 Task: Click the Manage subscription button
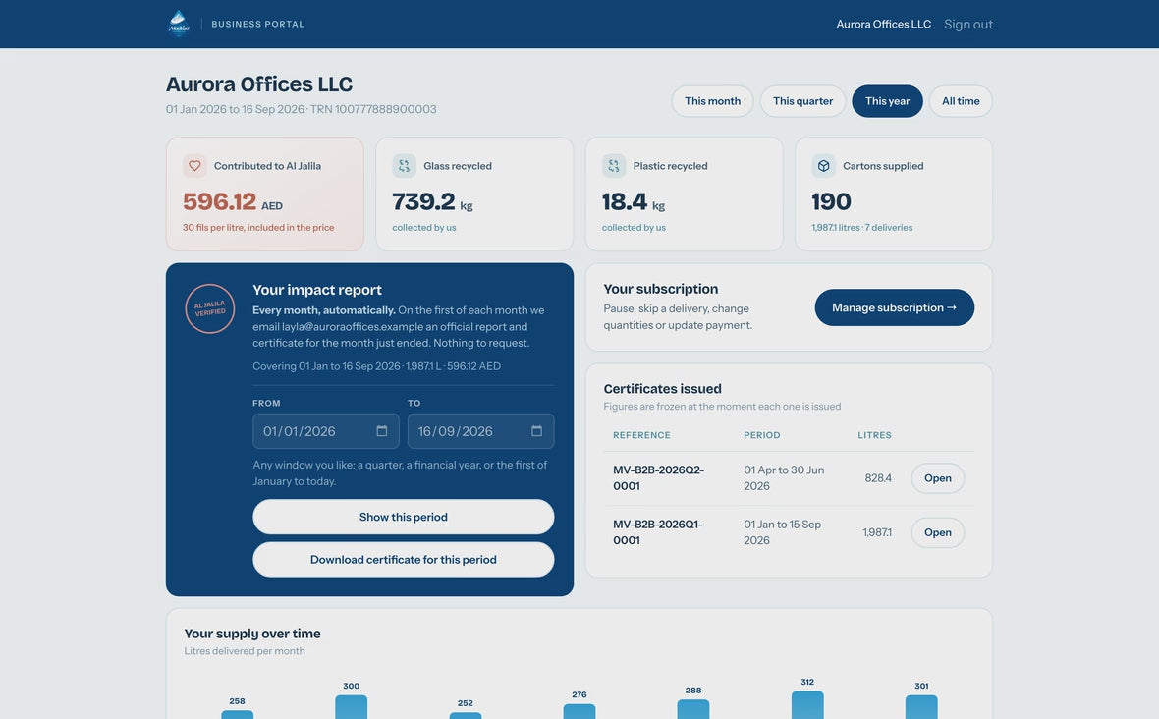pyautogui.click(x=895, y=307)
